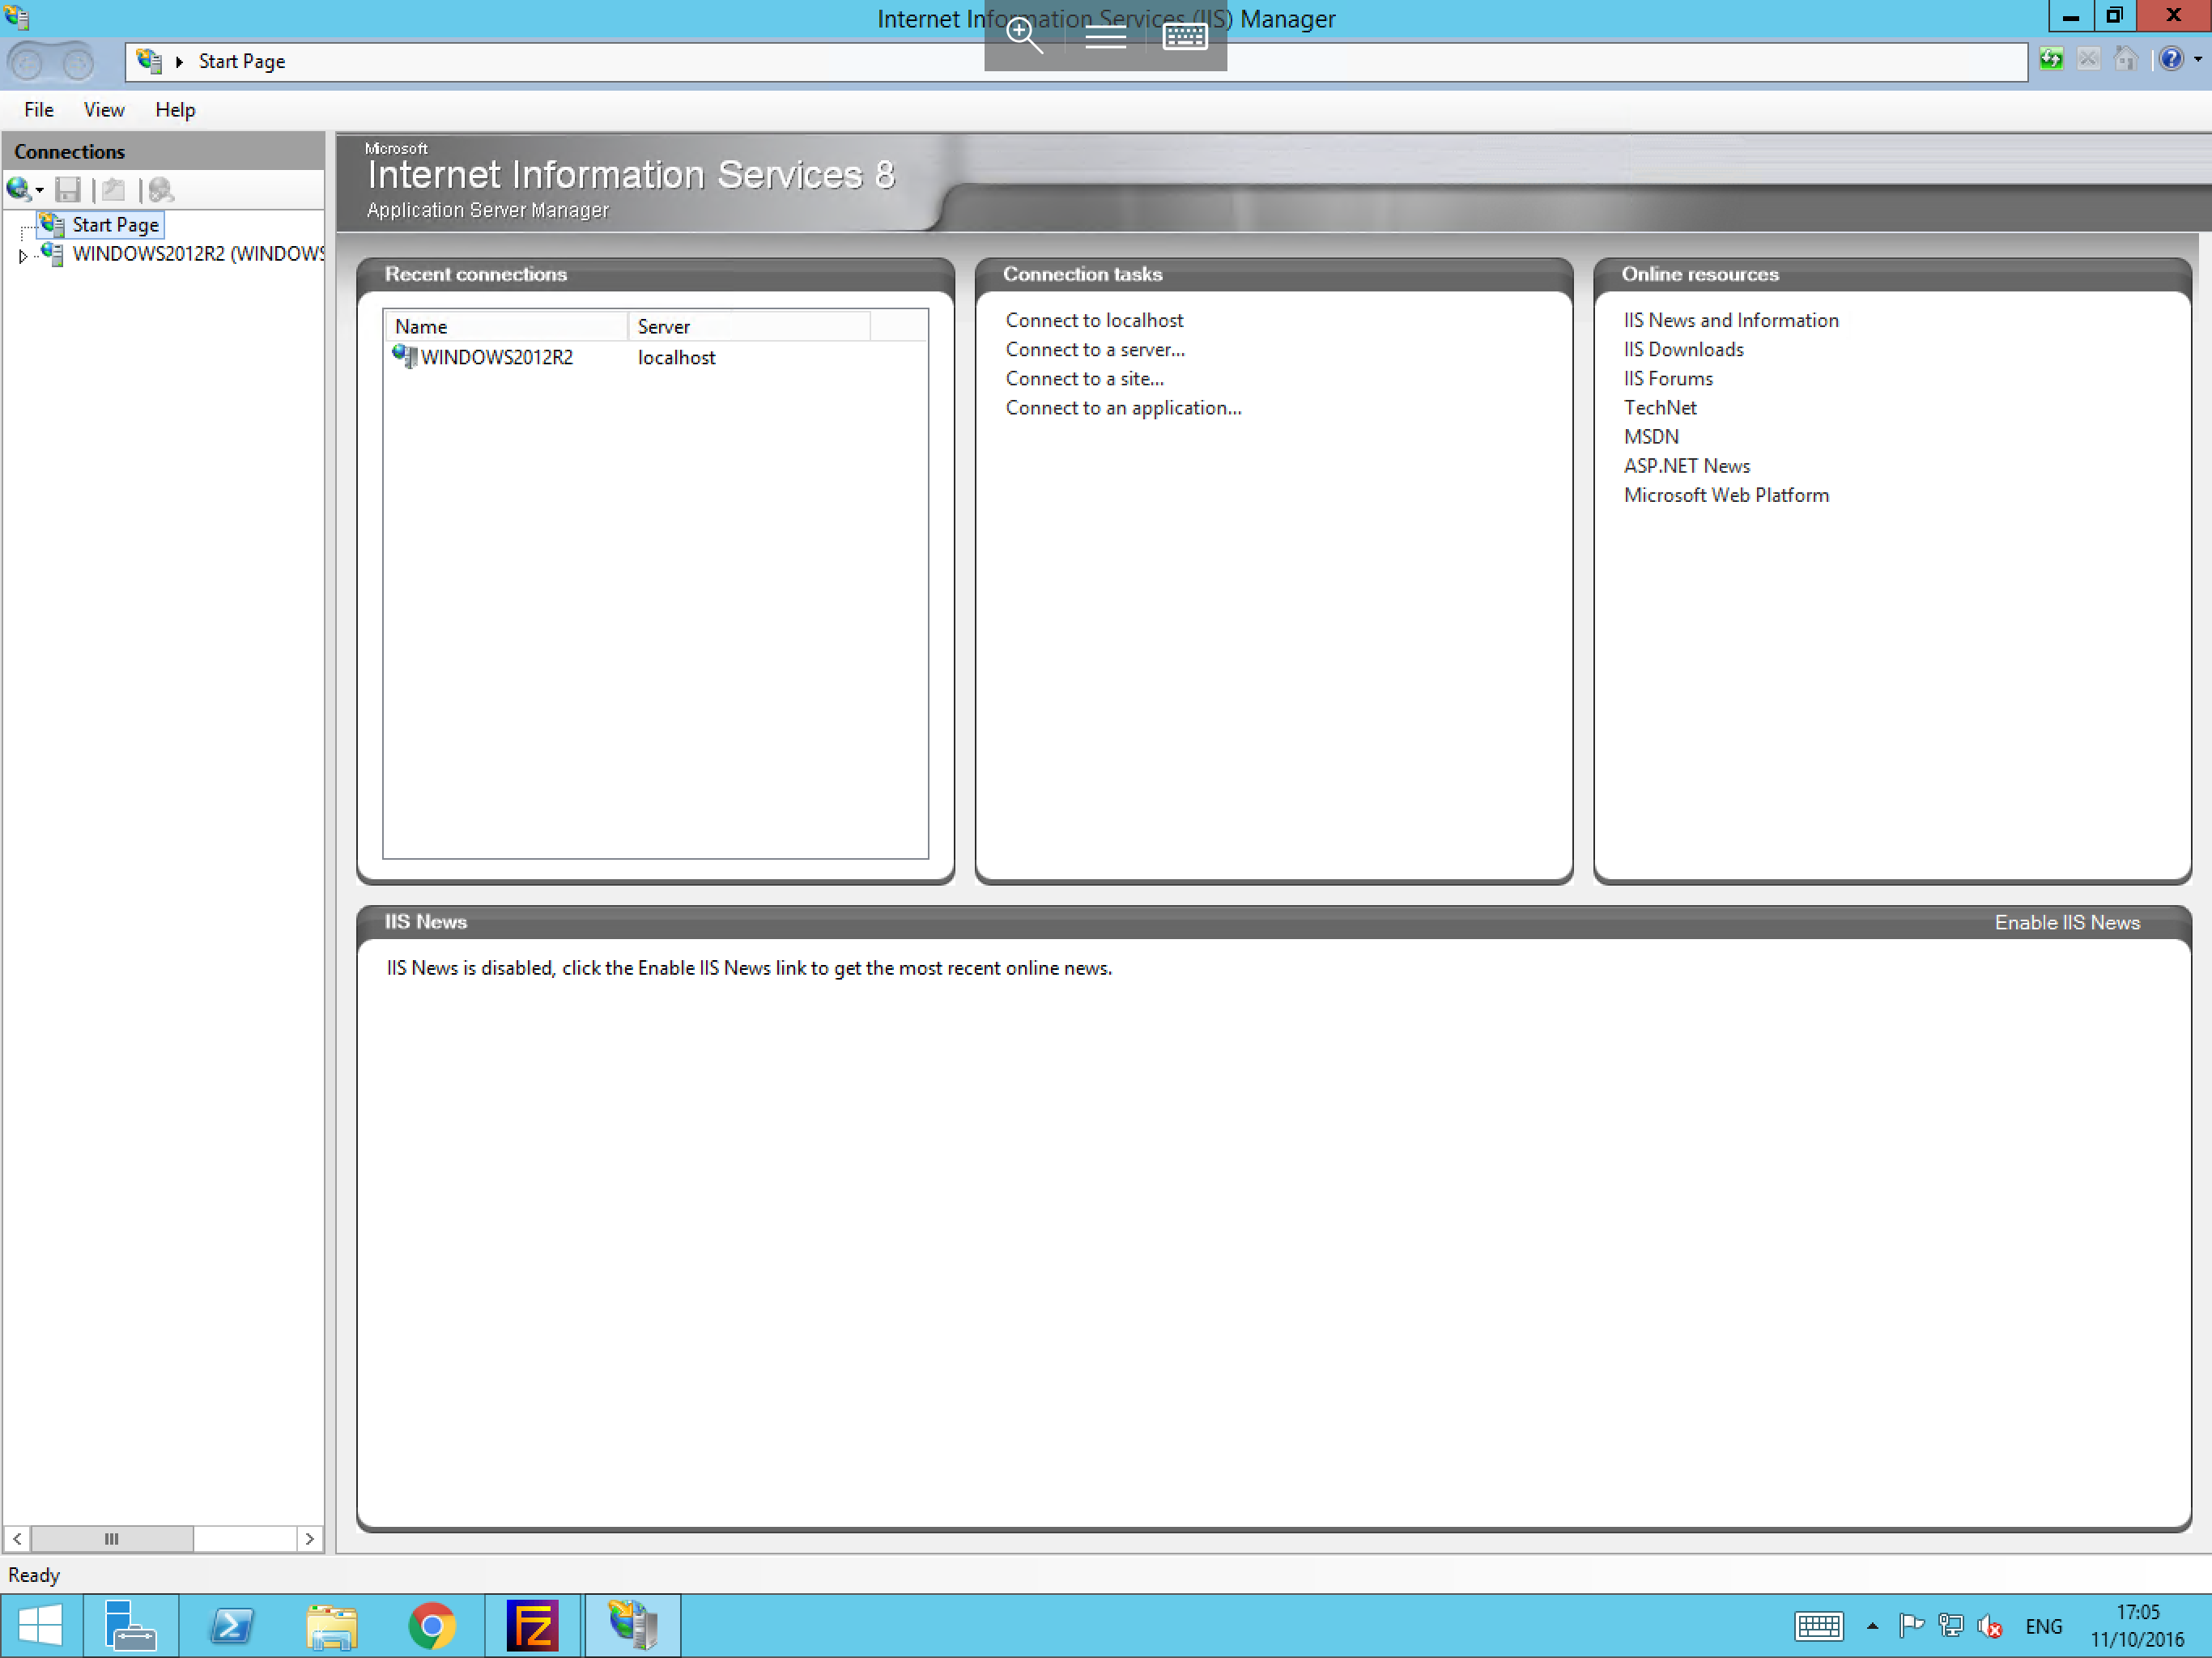Screen dimensions: 2212x1658
Task: Open the Help question mark icon
Action: click(x=2170, y=60)
